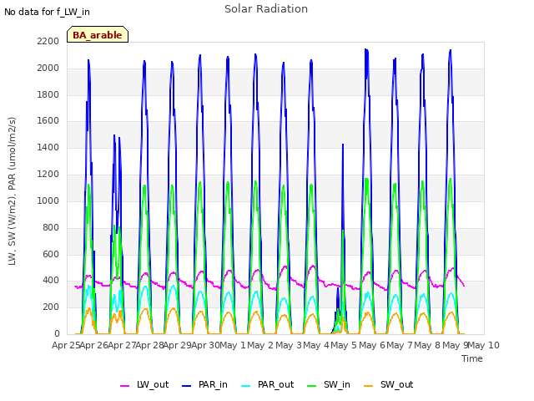Click the May 2 x-axis date label
The height and width of the screenshot is (401, 534).
260,345
